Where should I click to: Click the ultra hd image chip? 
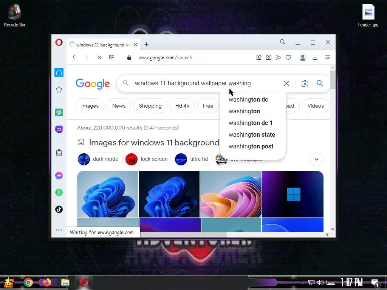tap(193, 159)
